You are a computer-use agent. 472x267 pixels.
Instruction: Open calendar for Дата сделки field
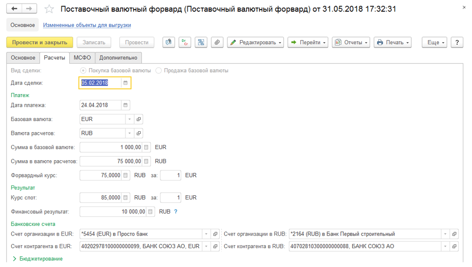click(125, 83)
